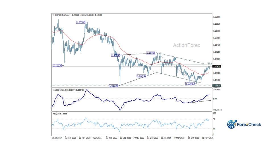Click the 28 Jul 2024 date label

pos(166,138)
